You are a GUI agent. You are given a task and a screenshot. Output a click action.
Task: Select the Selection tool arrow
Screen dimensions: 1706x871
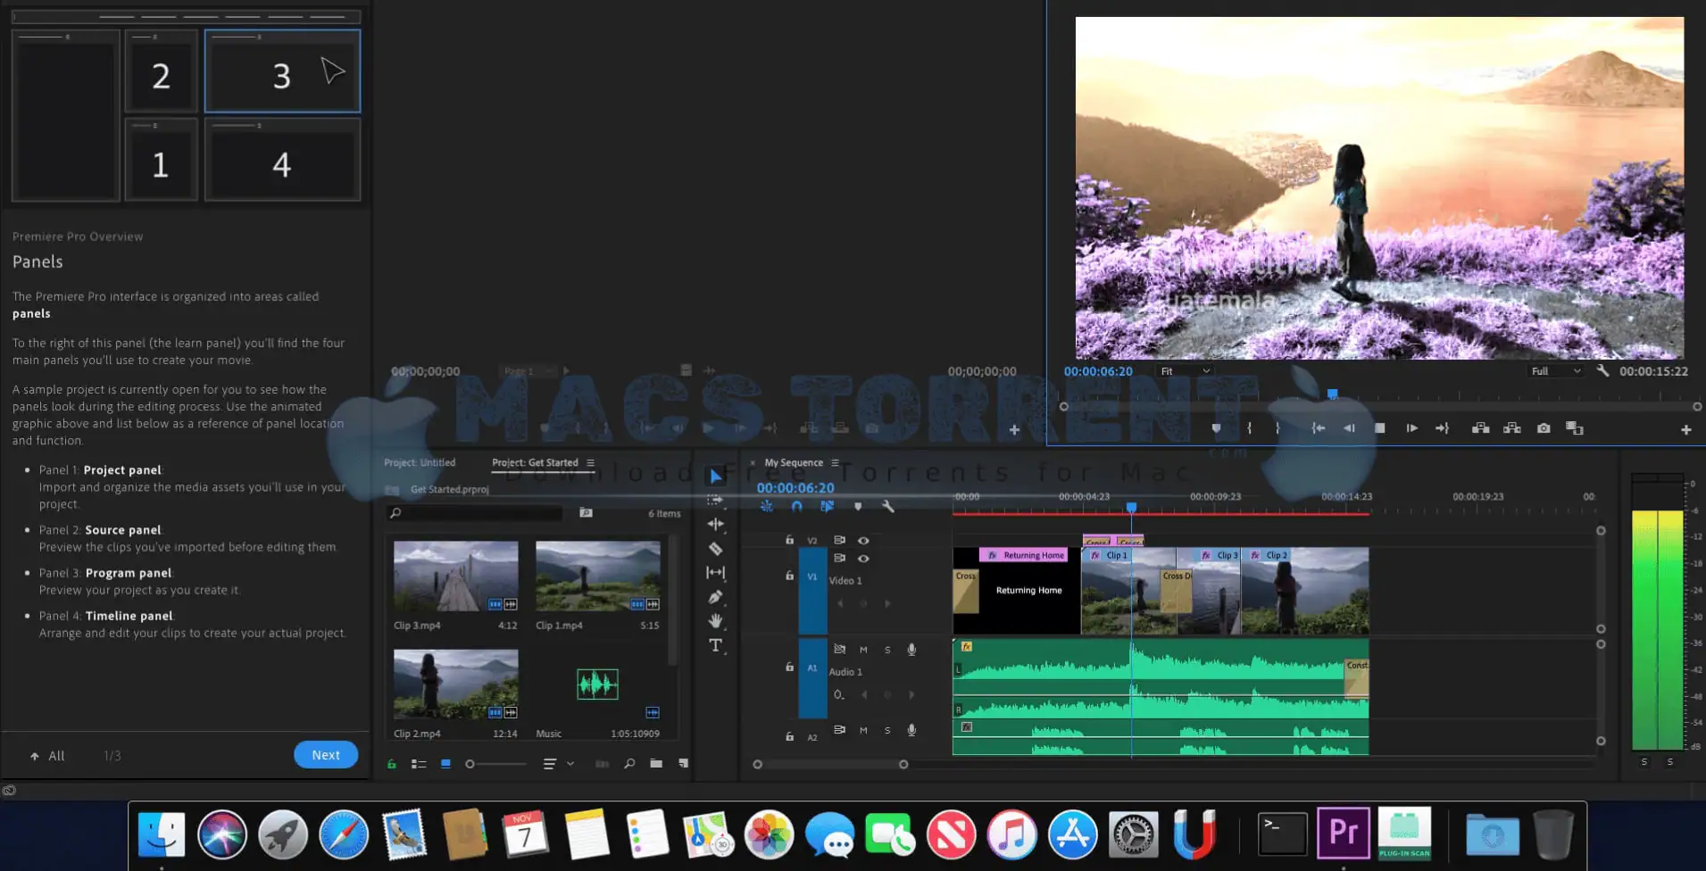click(715, 476)
